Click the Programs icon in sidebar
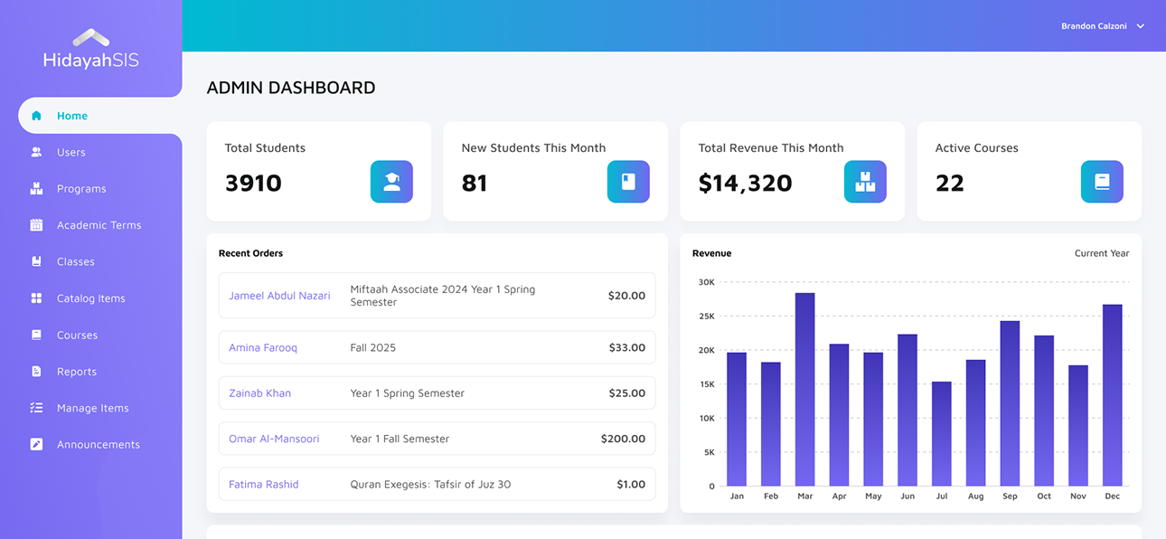The width and height of the screenshot is (1166, 539). 36,189
